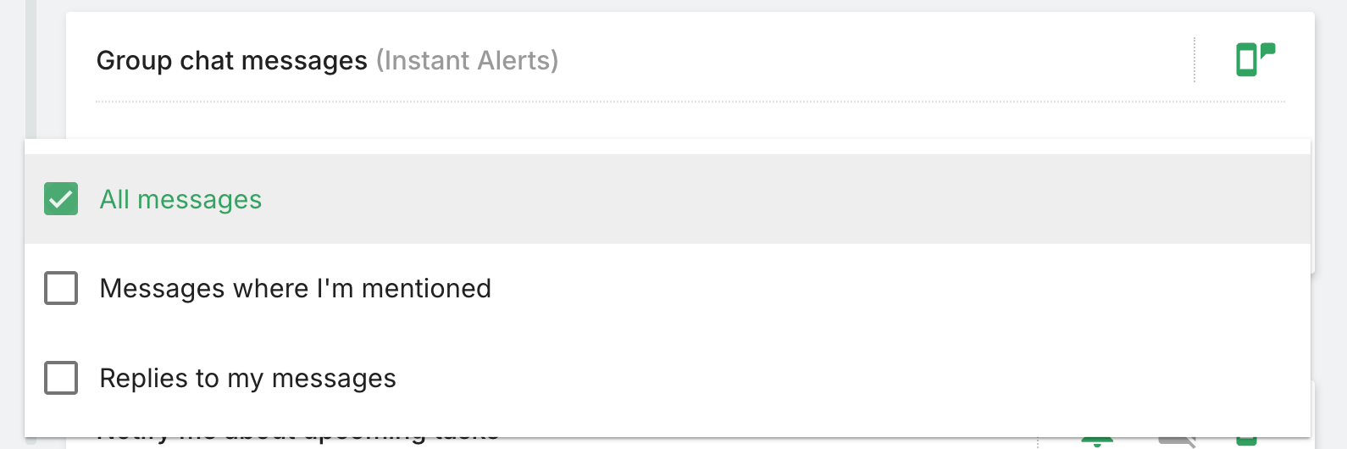1347x449 pixels.
Task: Click the partially hidden gray crossed-out icon
Action: click(1176, 440)
